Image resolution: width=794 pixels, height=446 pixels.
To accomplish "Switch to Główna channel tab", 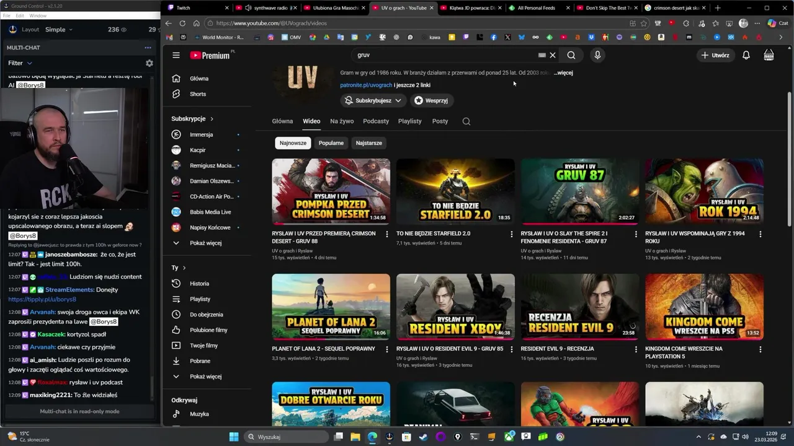I will (282, 121).
